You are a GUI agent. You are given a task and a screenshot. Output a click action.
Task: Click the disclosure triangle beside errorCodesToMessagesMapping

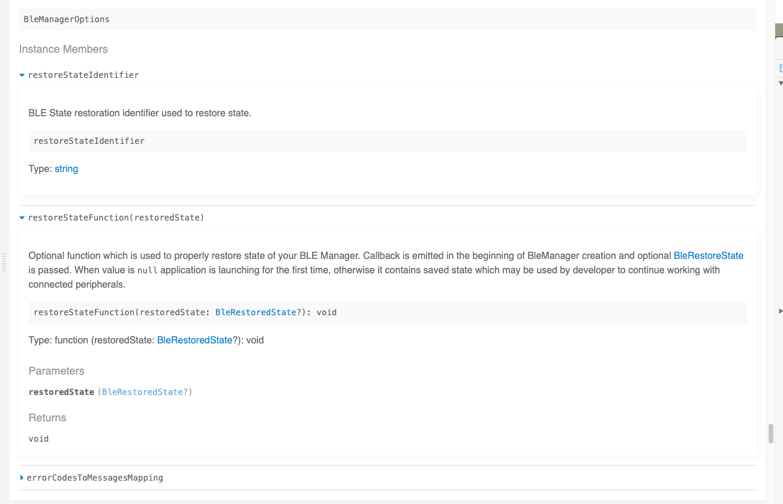click(22, 478)
